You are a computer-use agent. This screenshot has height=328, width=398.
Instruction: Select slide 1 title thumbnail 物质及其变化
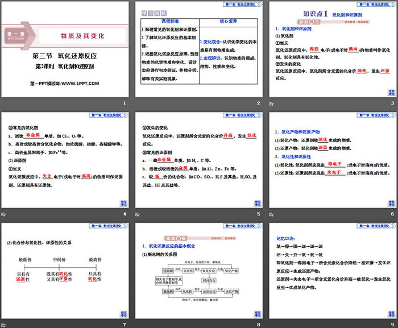point(65,49)
